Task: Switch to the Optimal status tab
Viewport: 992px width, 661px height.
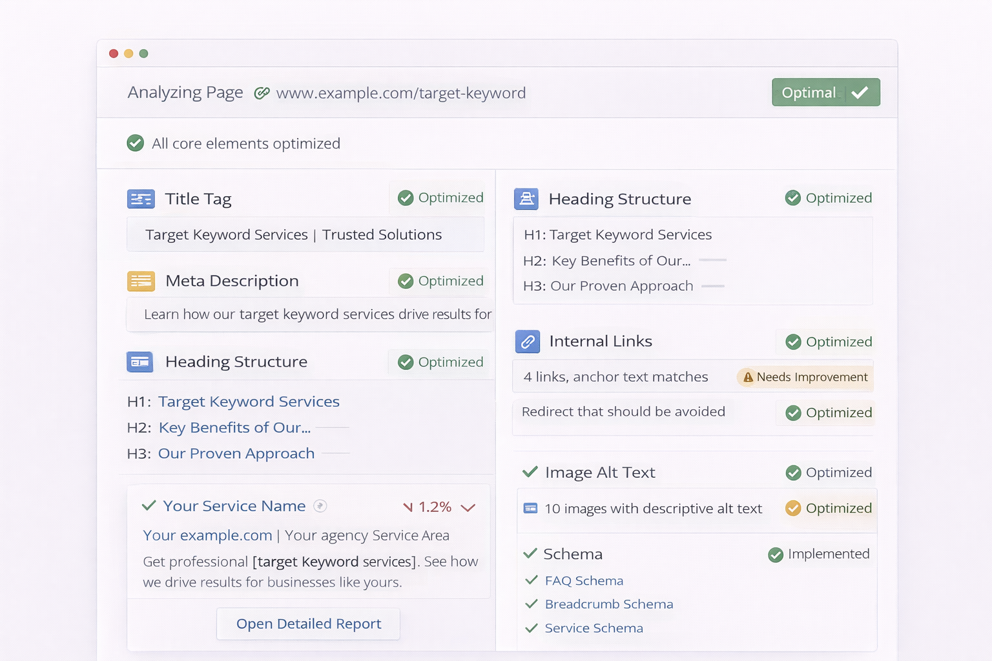Action: tap(826, 92)
